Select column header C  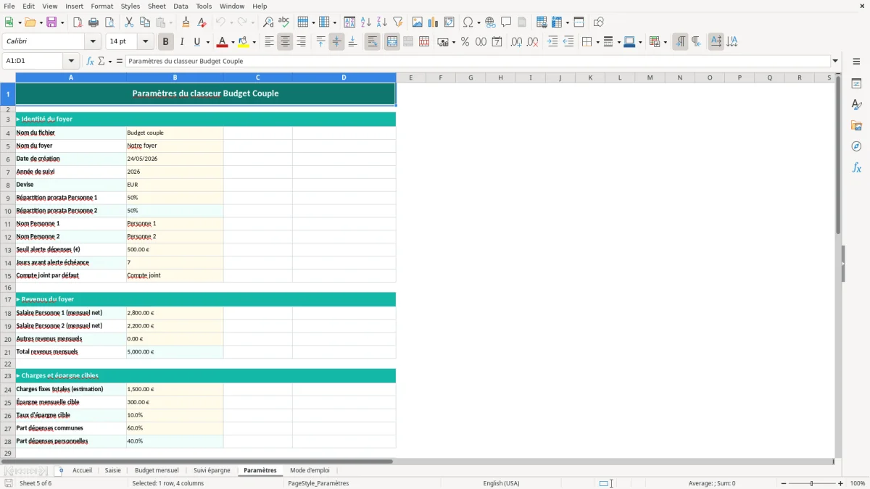258,78
